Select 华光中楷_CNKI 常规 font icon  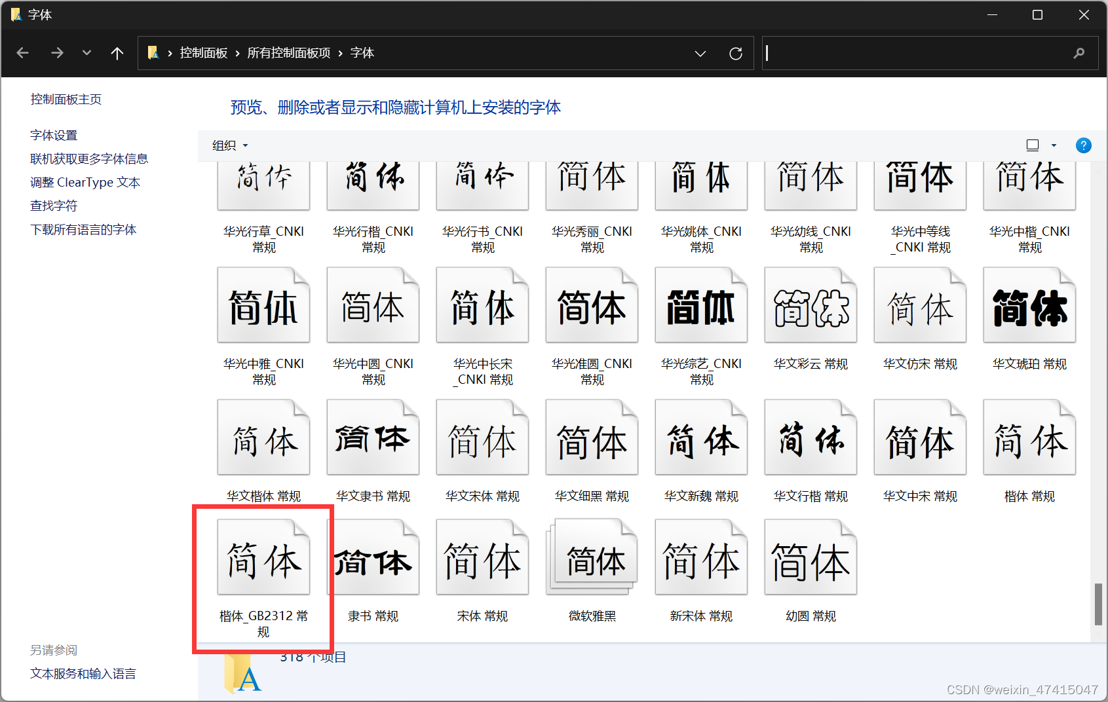pyautogui.click(x=1030, y=185)
